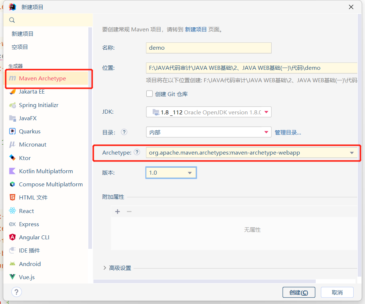Click the Jakarta EE sailboat icon
This screenshot has width=365, height=304.
click(x=12, y=92)
